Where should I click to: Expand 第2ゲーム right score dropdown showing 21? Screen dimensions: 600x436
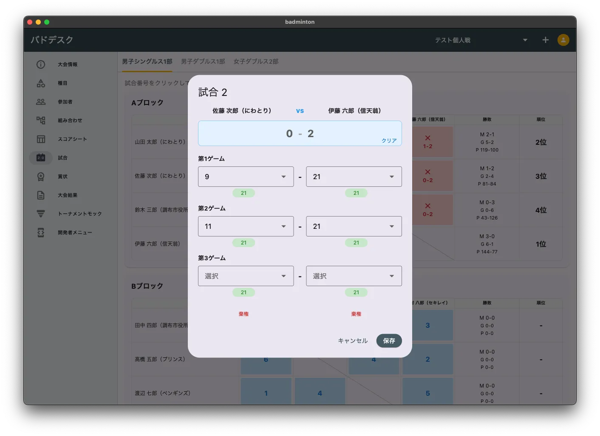tap(354, 226)
